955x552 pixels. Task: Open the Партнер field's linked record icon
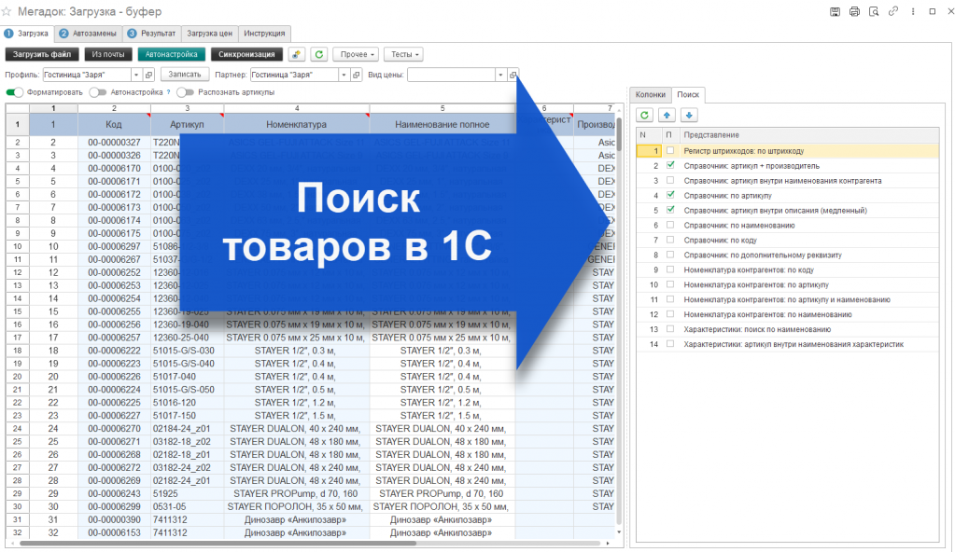coord(357,75)
